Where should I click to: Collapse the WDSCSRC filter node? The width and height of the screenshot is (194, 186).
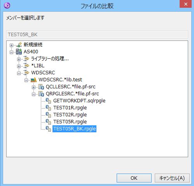click(x=19, y=73)
